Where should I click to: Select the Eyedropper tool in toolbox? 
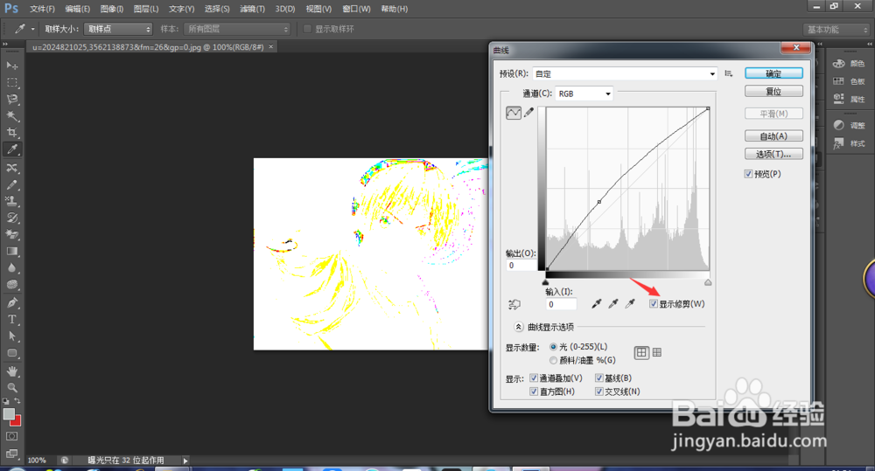tap(11, 149)
